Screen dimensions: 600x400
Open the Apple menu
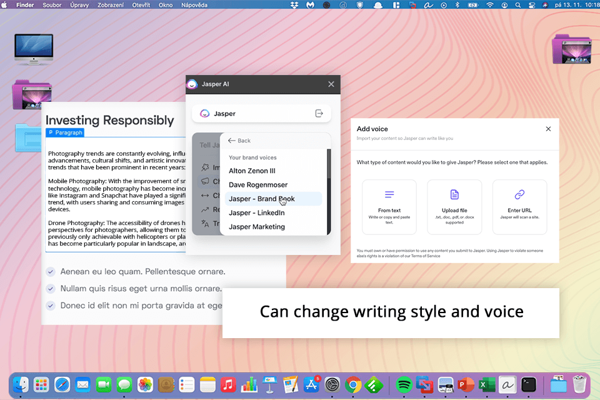[x=4, y=5]
